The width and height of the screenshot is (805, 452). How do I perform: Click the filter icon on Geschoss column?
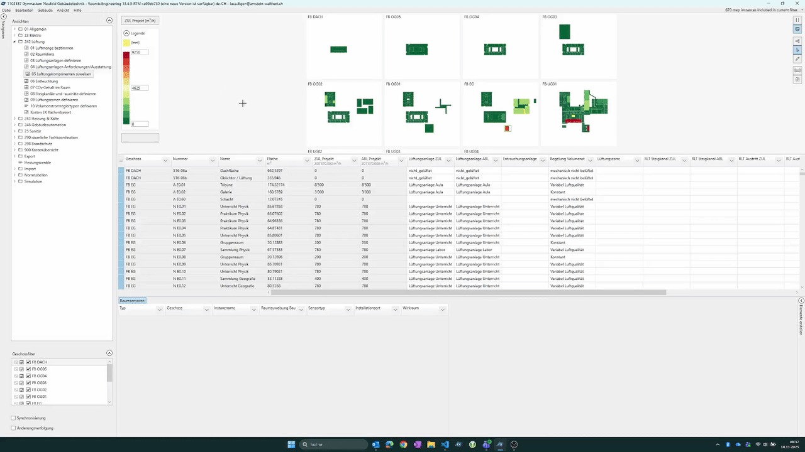tap(165, 159)
